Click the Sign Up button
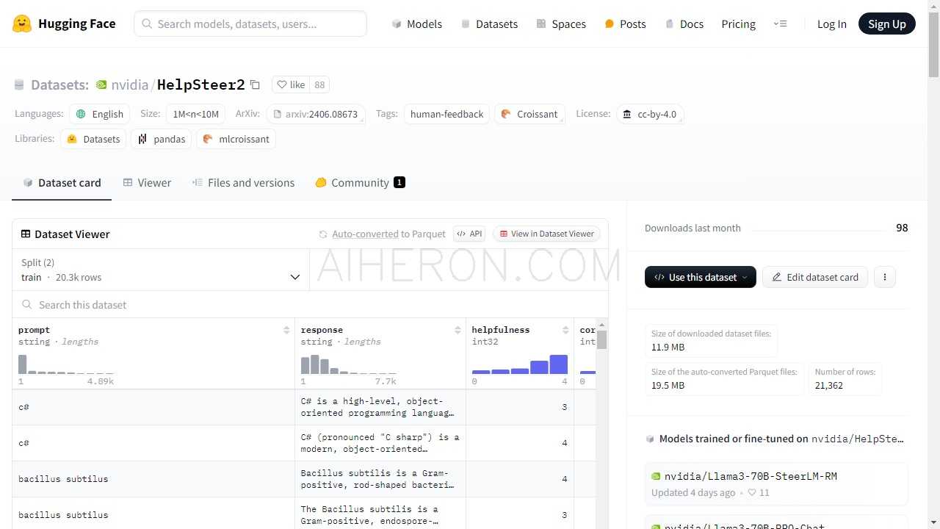Screen dimensions: 940x529 click(886, 24)
